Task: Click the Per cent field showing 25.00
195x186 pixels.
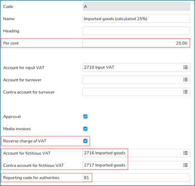Action: pyautogui.click(x=136, y=43)
